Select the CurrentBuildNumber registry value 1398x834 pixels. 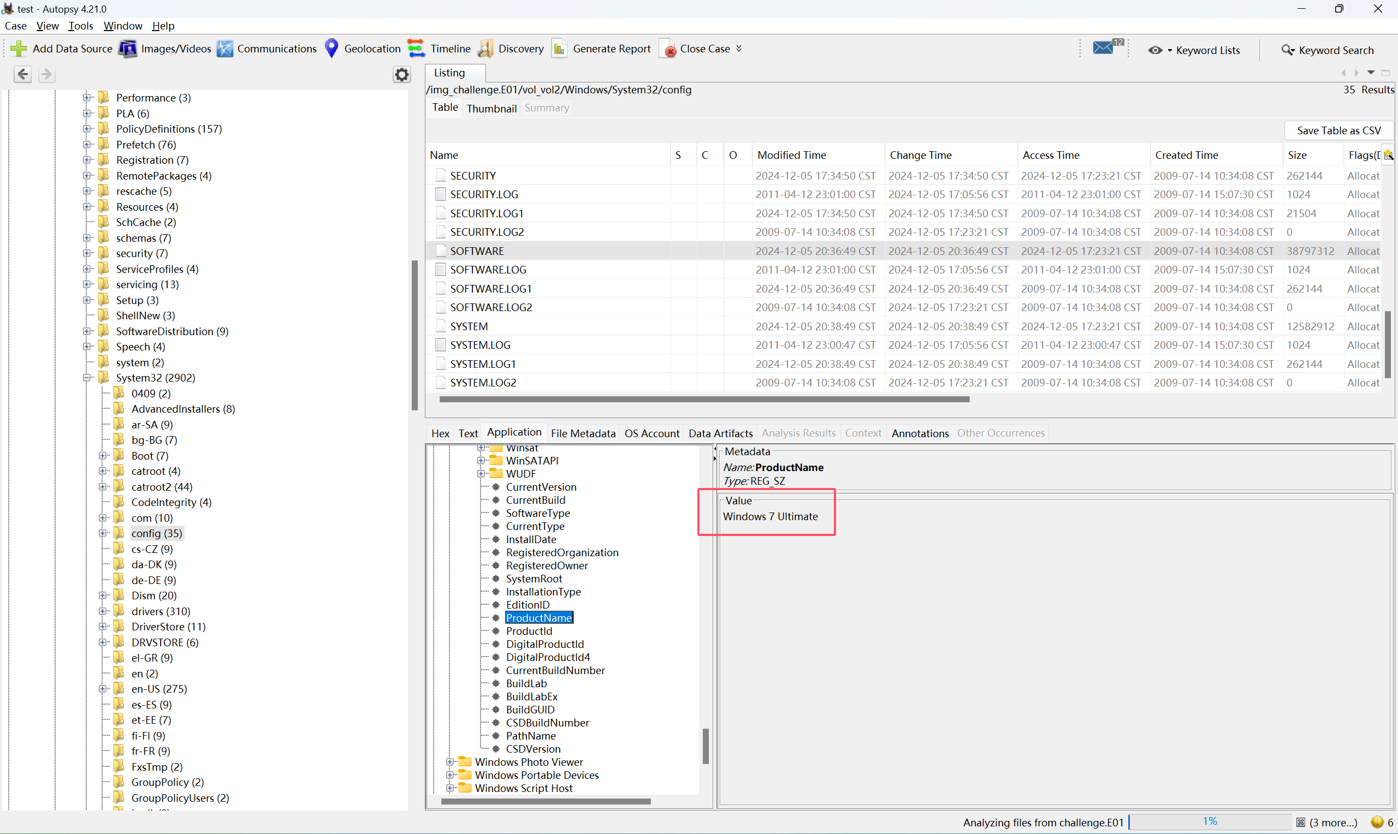click(555, 670)
